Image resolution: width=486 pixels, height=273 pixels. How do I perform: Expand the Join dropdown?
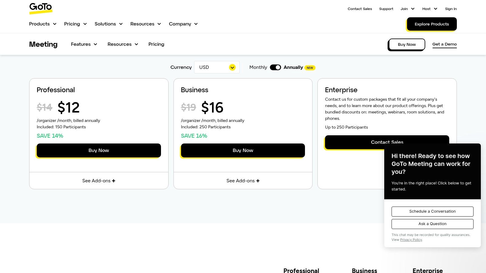coord(407,9)
